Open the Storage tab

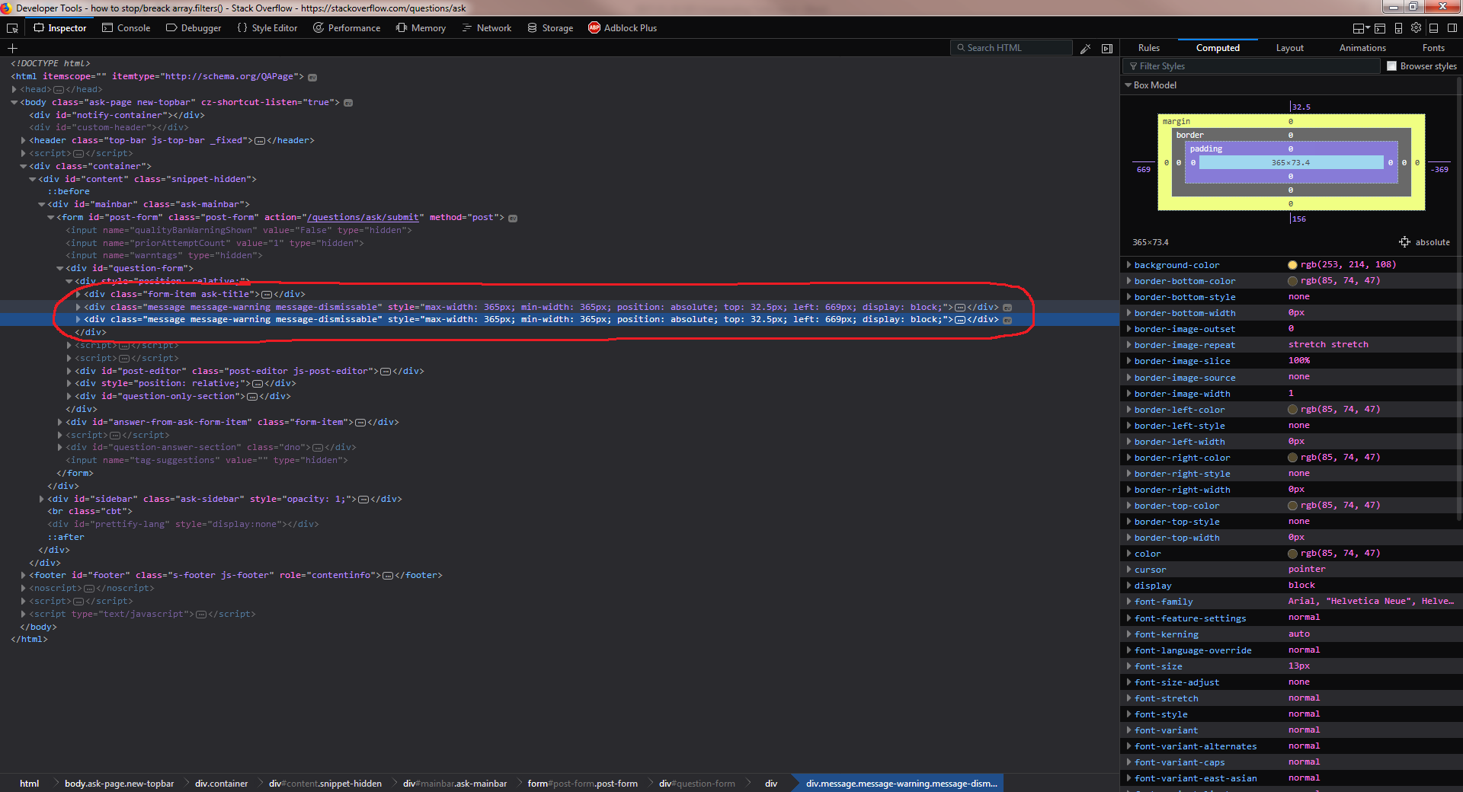coord(550,28)
